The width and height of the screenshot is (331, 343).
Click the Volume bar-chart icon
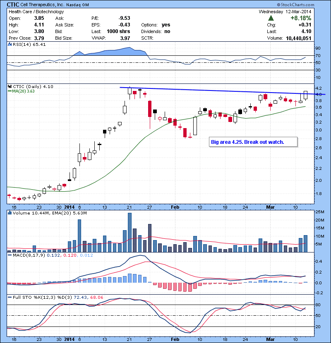pos(10,213)
